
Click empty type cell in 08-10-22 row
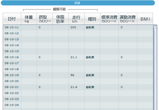[x=92, y=93]
